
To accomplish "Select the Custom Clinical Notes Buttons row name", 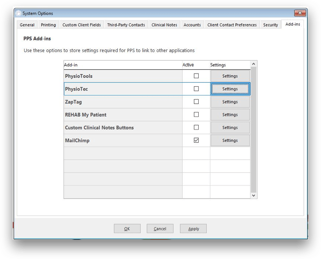I will coord(99,128).
